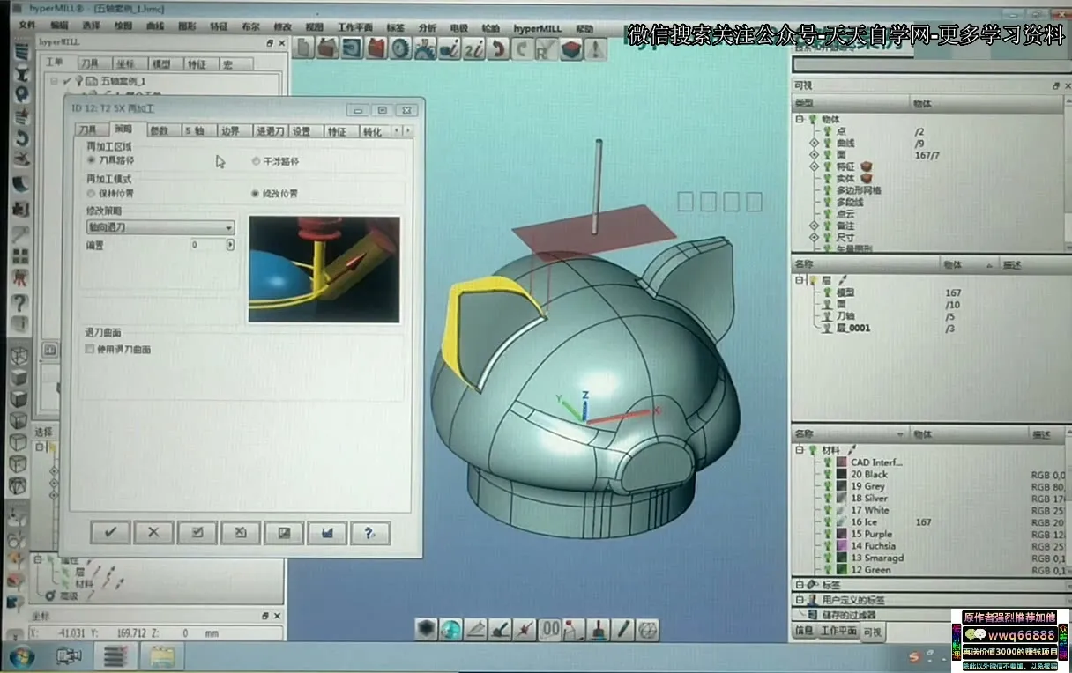Screen dimensions: 1072x673
Task: Open the 分析 menu in menu bar
Action: [427, 27]
